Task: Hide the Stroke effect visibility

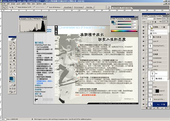Action: (143, 33)
